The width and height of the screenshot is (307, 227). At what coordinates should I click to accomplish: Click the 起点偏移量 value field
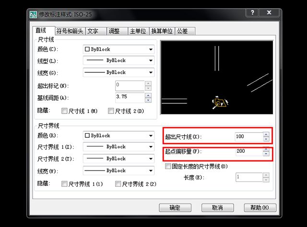pyautogui.click(x=249, y=151)
